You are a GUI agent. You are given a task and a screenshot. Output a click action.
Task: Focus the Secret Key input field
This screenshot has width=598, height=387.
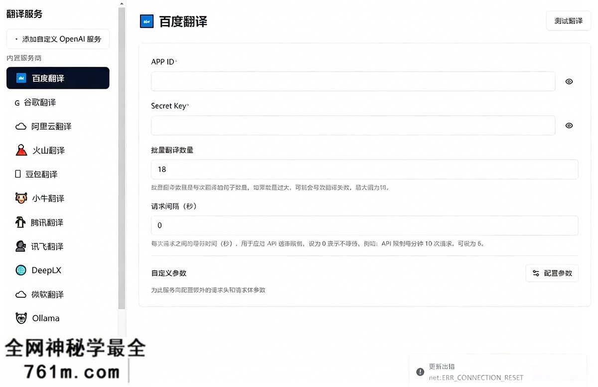353,126
